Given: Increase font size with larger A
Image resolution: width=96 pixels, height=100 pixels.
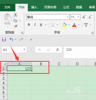Looking at the screenshot, I should (84, 17).
